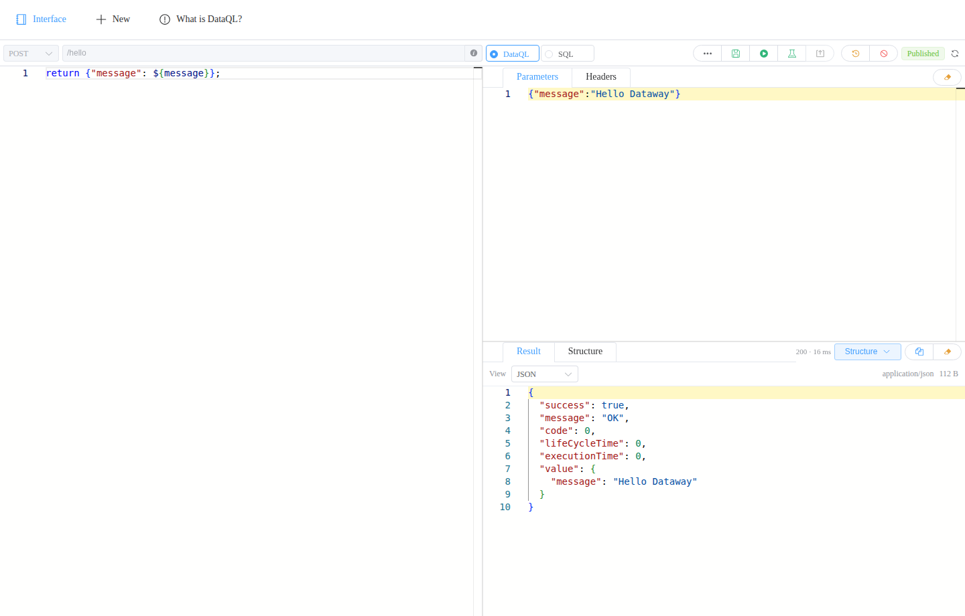Open the What is DataQL? help link
The image size is (965, 616).
tap(209, 19)
